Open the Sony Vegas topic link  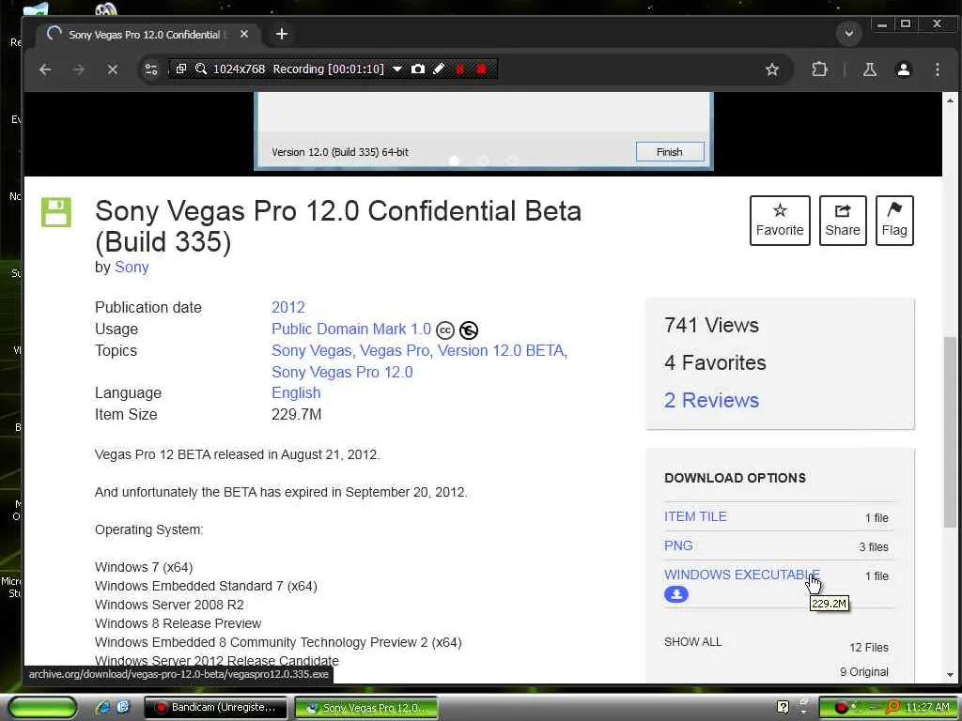312,351
